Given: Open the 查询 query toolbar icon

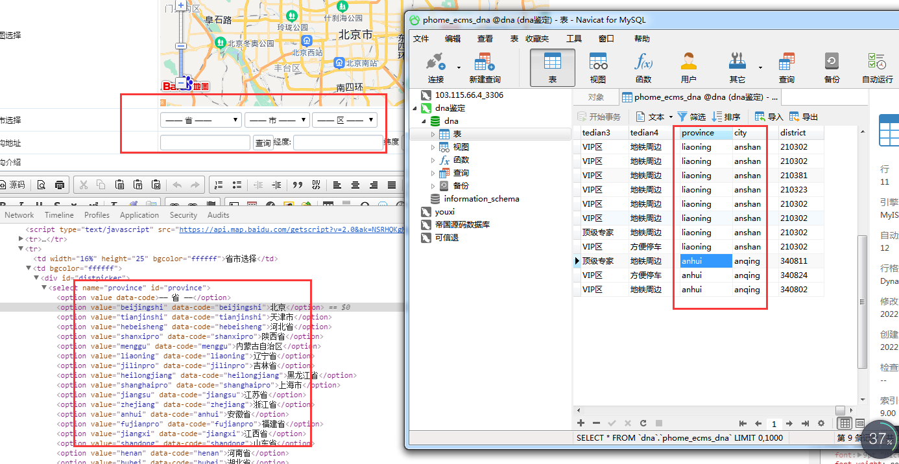Looking at the screenshot, I should tap(787, 67).
